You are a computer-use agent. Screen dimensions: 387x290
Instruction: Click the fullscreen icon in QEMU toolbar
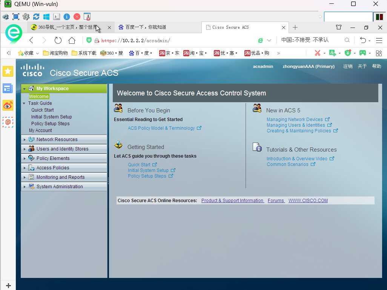(16, 17)
